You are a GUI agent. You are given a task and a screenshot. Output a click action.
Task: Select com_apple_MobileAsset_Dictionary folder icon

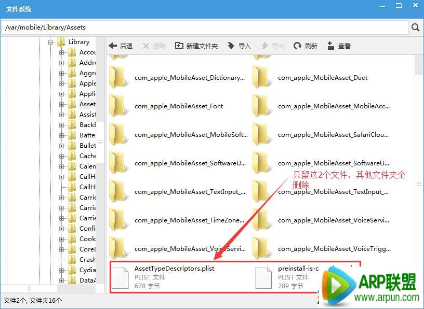pyautogui.click(x=118, y=78)
